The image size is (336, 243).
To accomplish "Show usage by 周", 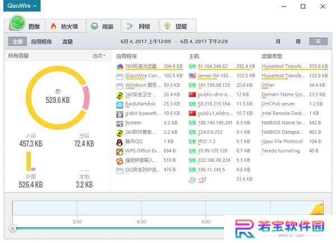I will click(298, 41).
